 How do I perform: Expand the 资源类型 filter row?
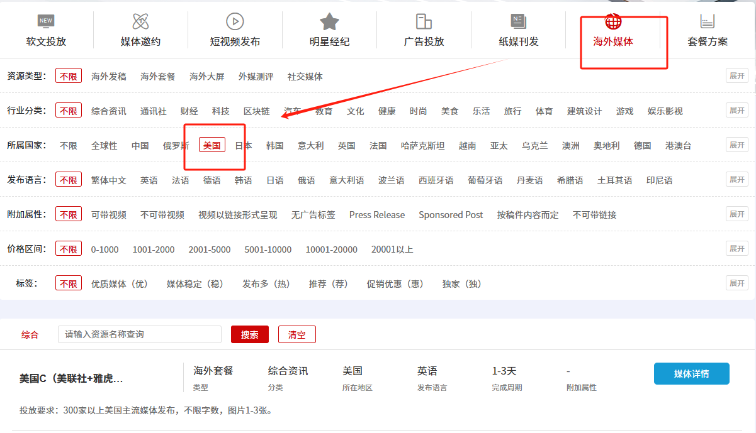pyautogui.click(x=736, y=76)
